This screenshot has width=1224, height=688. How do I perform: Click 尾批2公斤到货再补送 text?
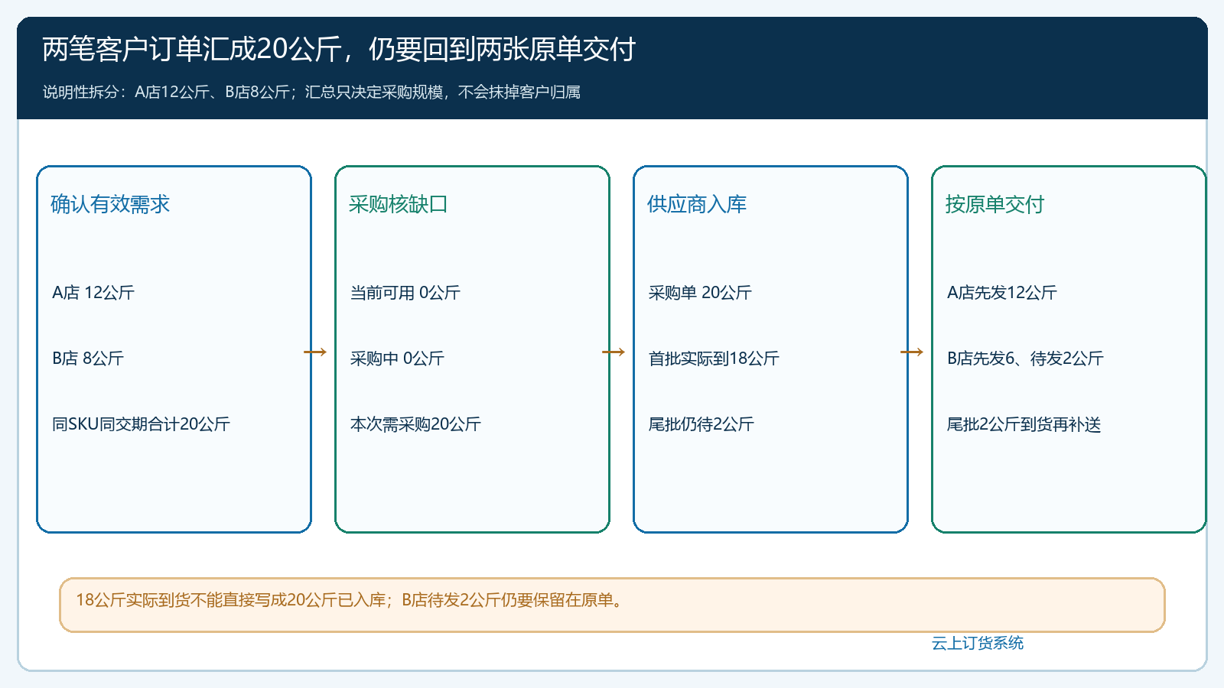[1024, 424]
